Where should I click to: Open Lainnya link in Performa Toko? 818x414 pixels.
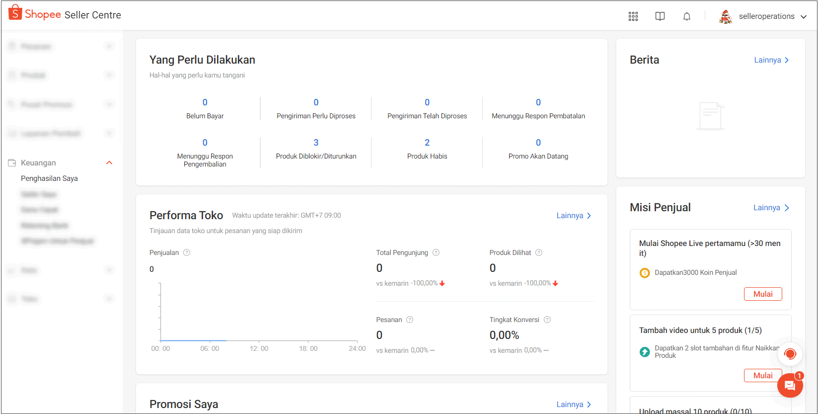click(574, 216)
